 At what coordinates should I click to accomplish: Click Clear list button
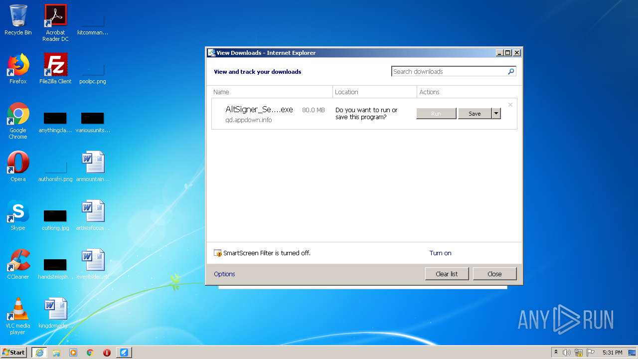pos(447,274)
